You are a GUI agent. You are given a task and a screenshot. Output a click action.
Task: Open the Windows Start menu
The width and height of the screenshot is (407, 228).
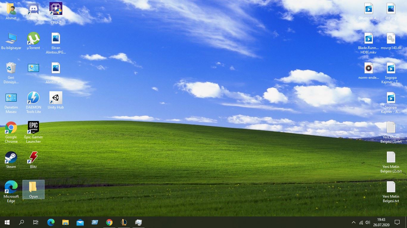point(7,222)
